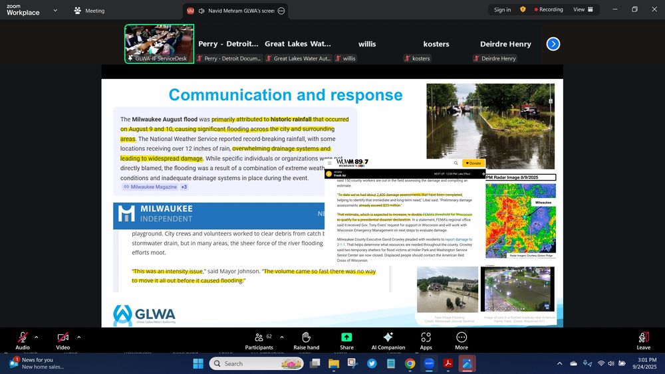This screenshot has width=665, height=374.
Task: Open the AI Companion sparkle icon
Action: click(x=388, y=337)
